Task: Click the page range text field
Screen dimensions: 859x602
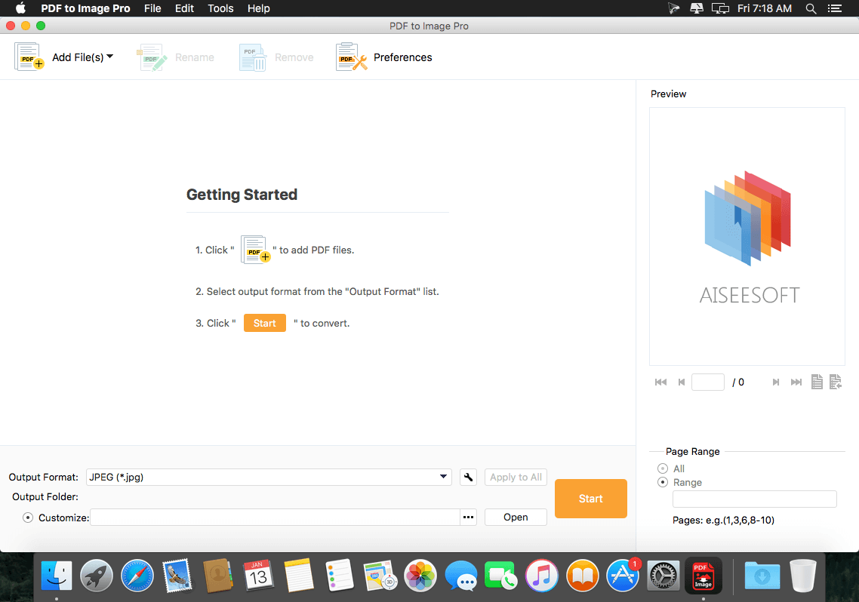Action: pos(754,499)
